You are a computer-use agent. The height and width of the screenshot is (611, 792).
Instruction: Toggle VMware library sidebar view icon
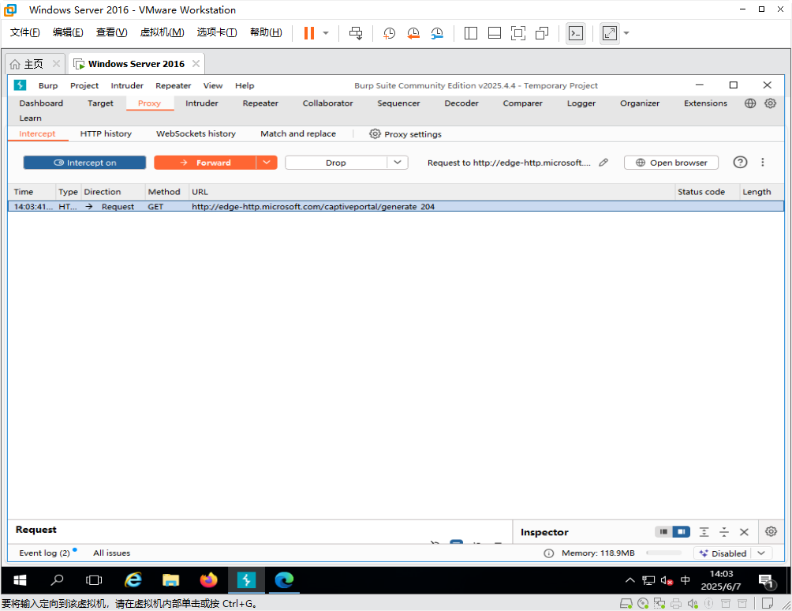pos(471,33)
